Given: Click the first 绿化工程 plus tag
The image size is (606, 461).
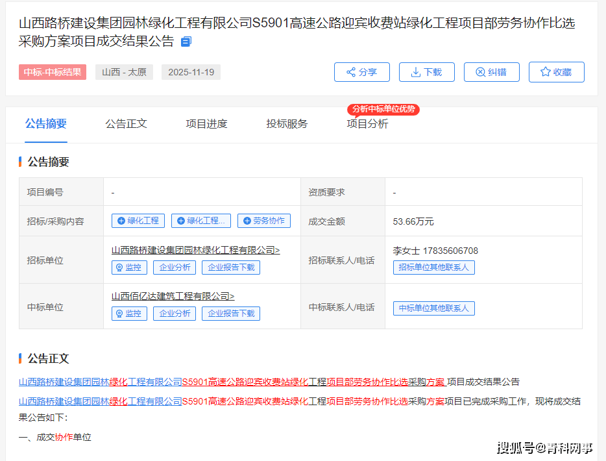Looking at the screenshot, I should coord(138,221).
